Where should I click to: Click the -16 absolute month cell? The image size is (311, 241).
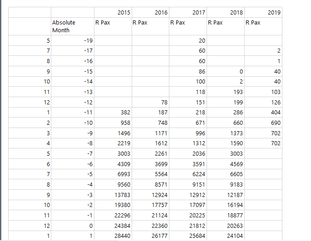(72, 61)
